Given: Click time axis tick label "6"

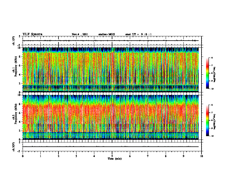Looking at the screenshot, I should coord(130,156).
